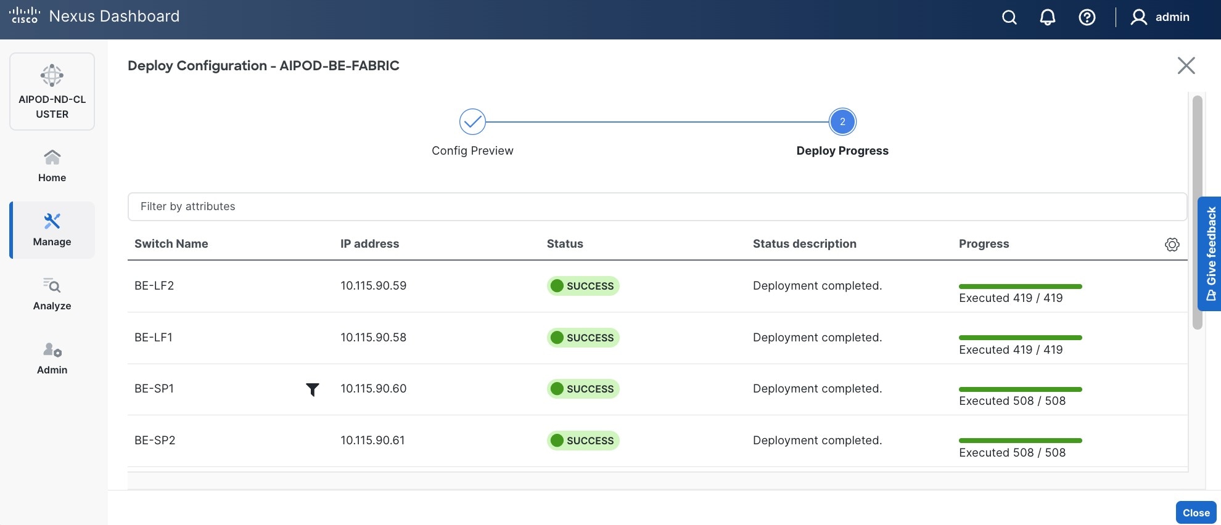The height and width of the screenshot is (525, 1221).
Task: Open the search magnifier in header
Action: coord(1009,17)
